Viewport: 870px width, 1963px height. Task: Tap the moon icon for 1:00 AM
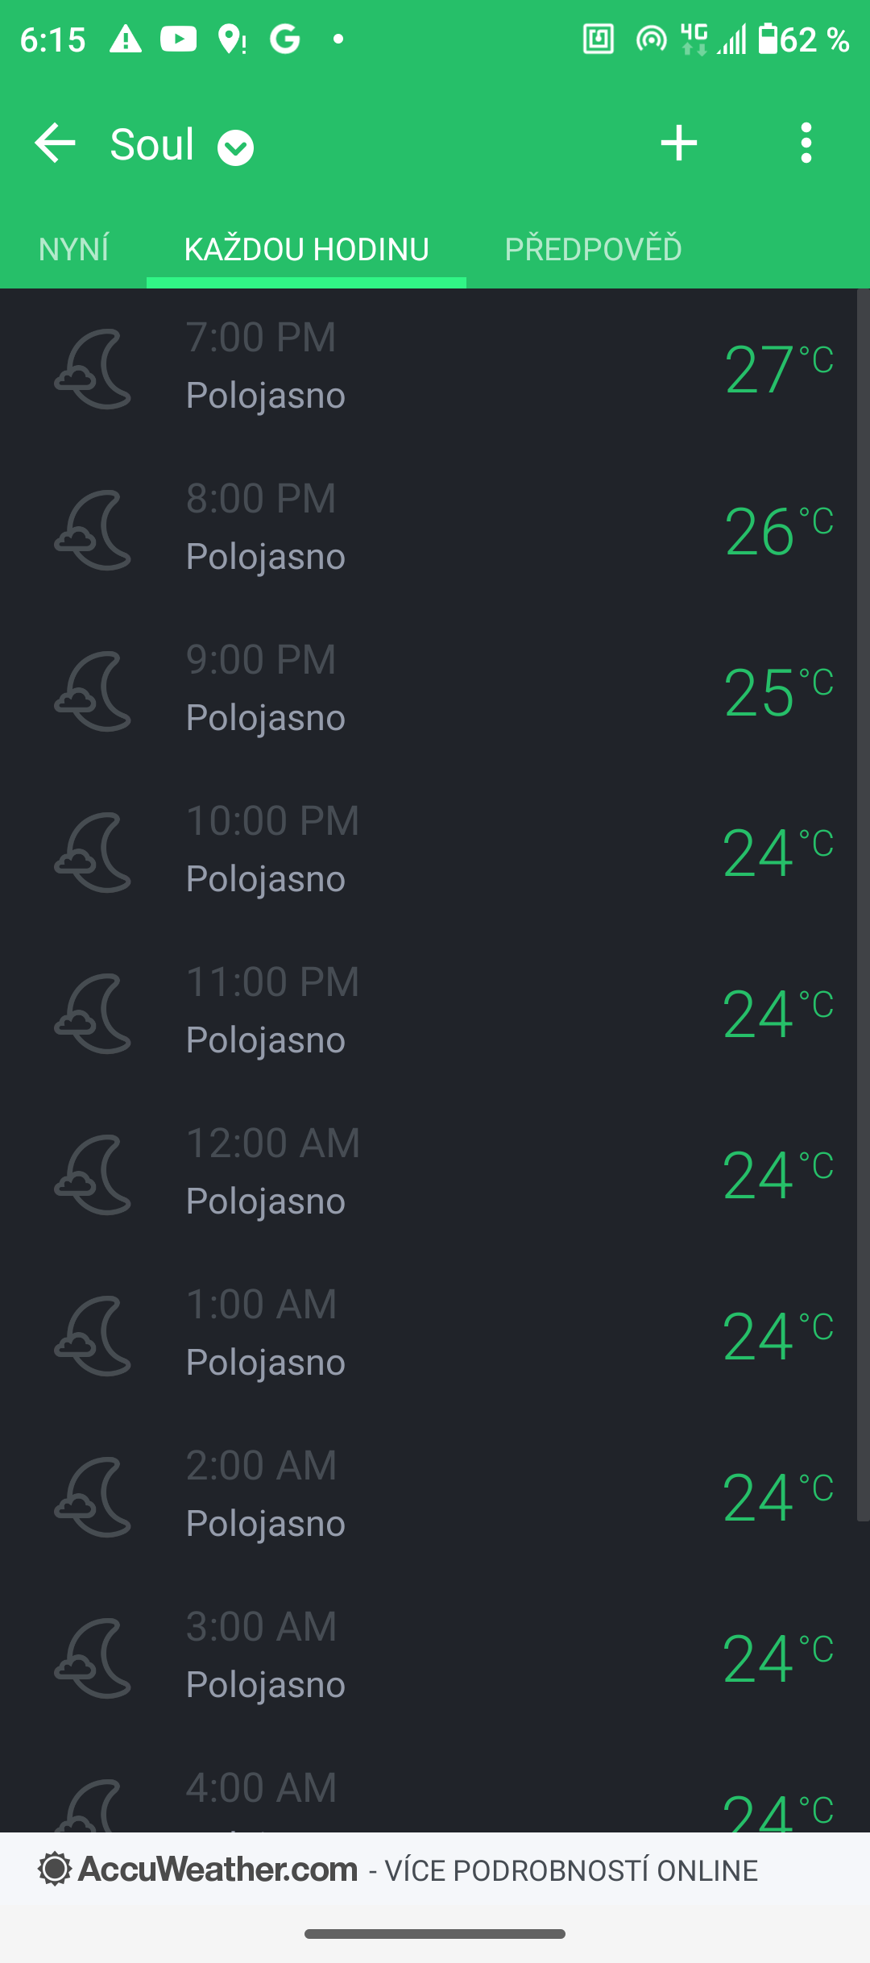[x=93, y=1336]
